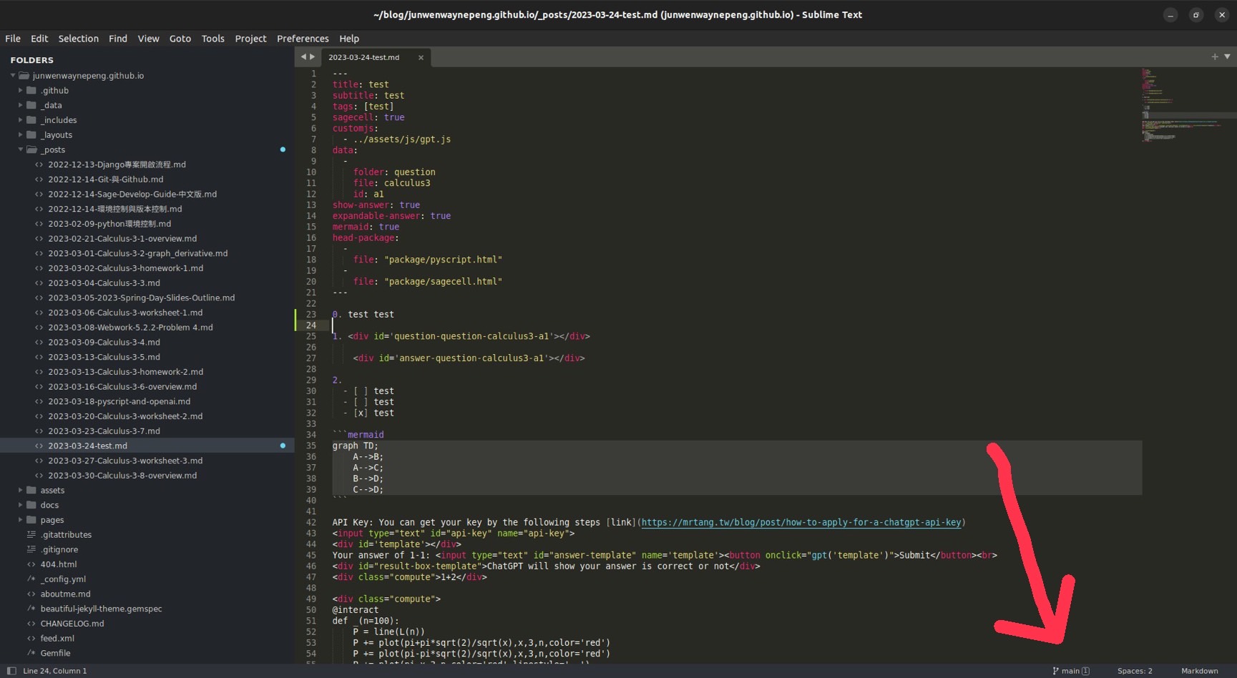Click the folder icon of _data
1237x678 pixels.
(x=31, y=105)
